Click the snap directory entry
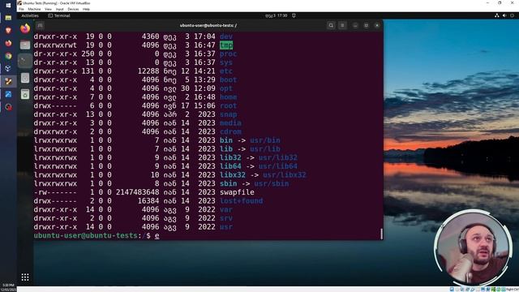Image resolution: width=519 pixels, height=292 pixels. pos(229,114)
